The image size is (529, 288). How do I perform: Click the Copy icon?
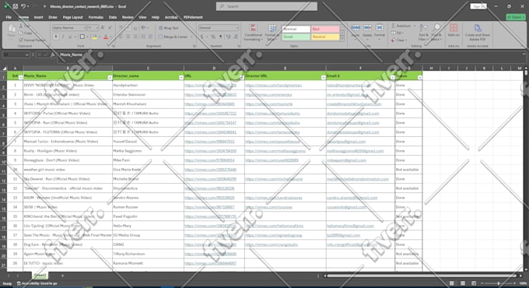pyautogui.click(x=21, y=33)
